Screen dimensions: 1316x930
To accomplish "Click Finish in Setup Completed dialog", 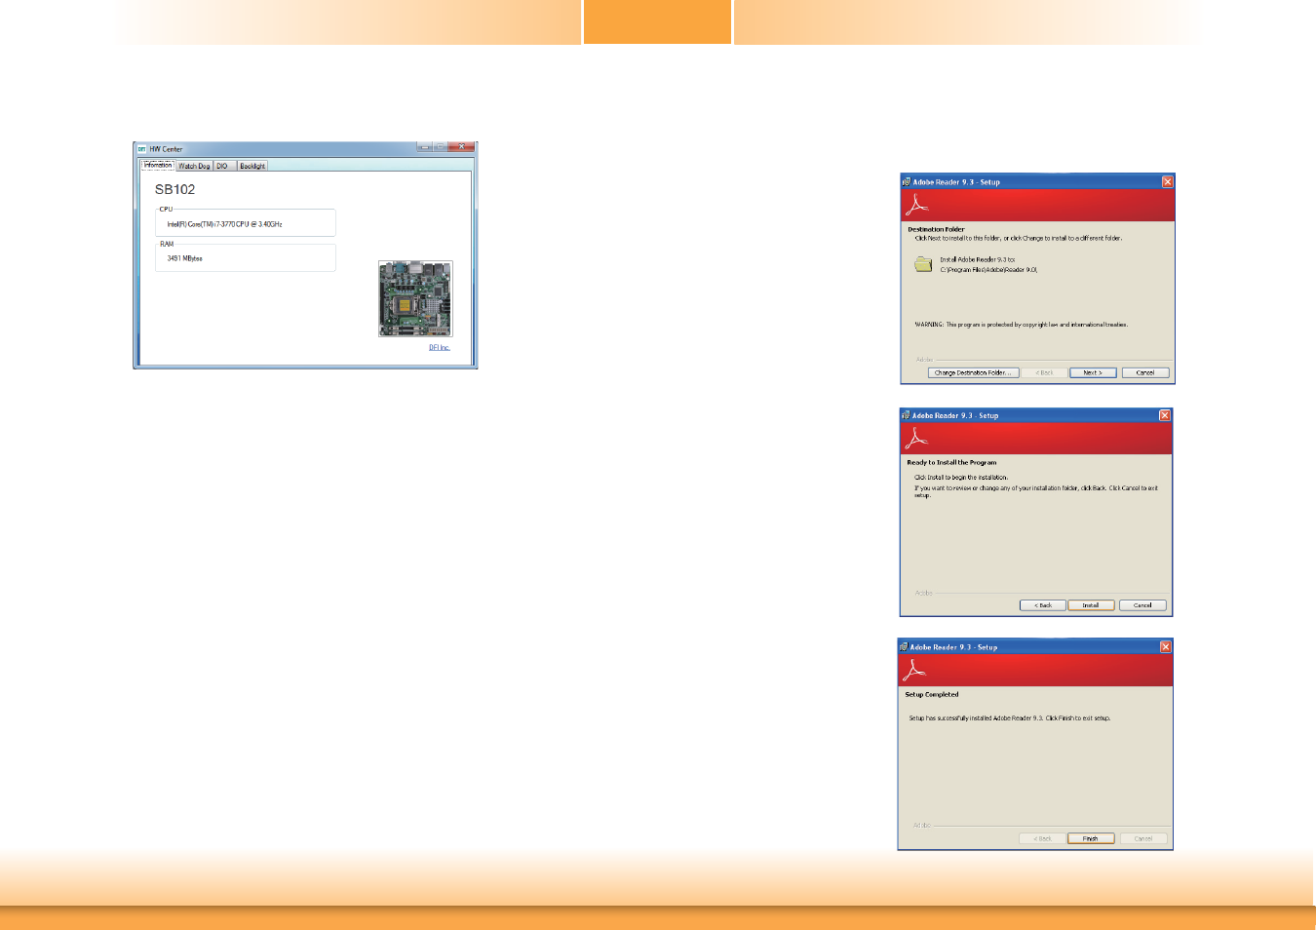I will (x=1091, y=838).
